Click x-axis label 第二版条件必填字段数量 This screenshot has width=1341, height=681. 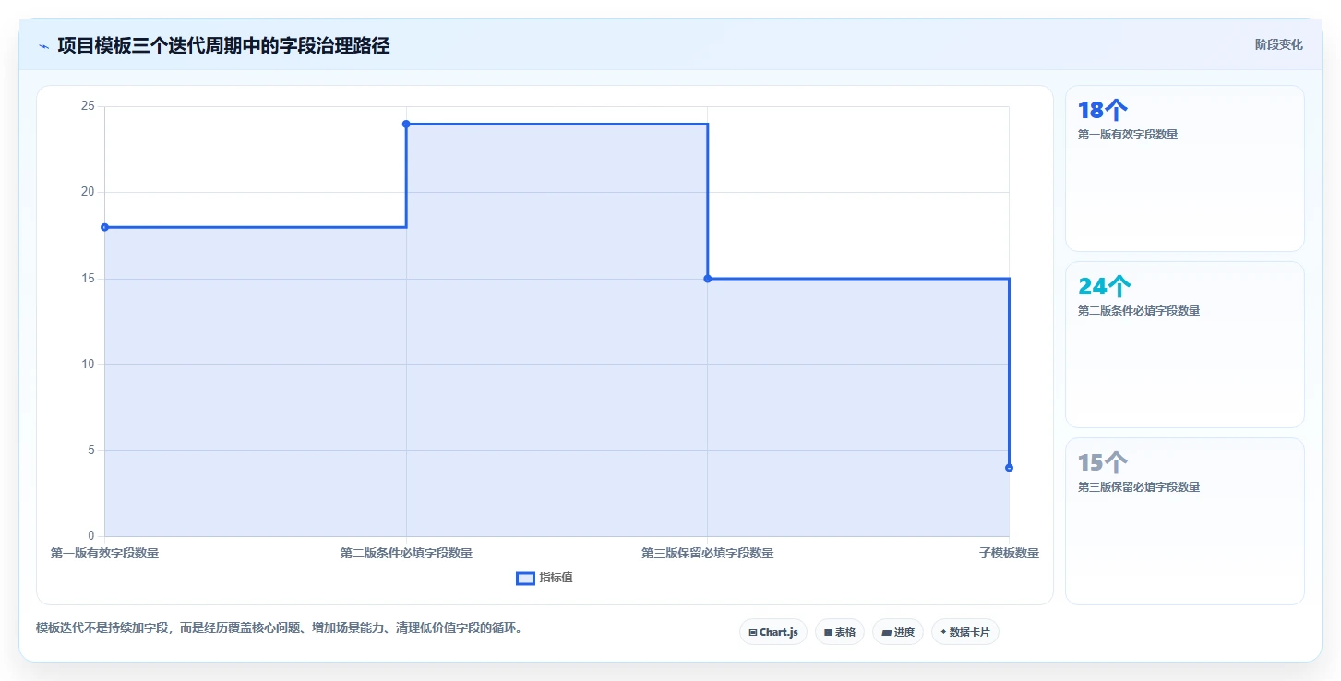406,554
